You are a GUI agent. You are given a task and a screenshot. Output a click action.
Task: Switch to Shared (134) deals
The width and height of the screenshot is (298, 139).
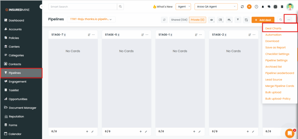pyautogui.click(x=179, y=20)
